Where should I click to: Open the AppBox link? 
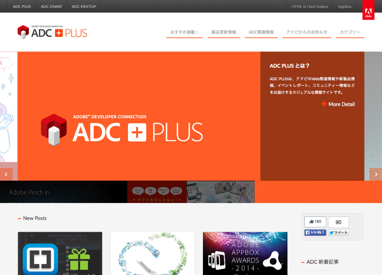click(345, 6)
